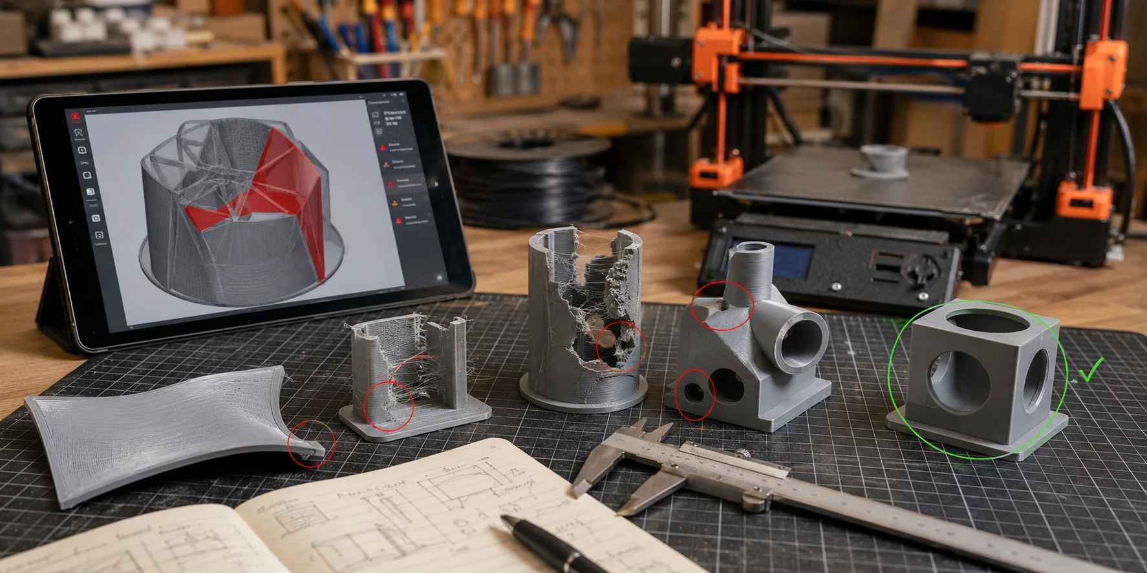The height and width of the screenshot is (573, 1147).
Task: Tap the red app logo atop tablet sidebar
Action: pyautogui.click(x=76, y=116)
